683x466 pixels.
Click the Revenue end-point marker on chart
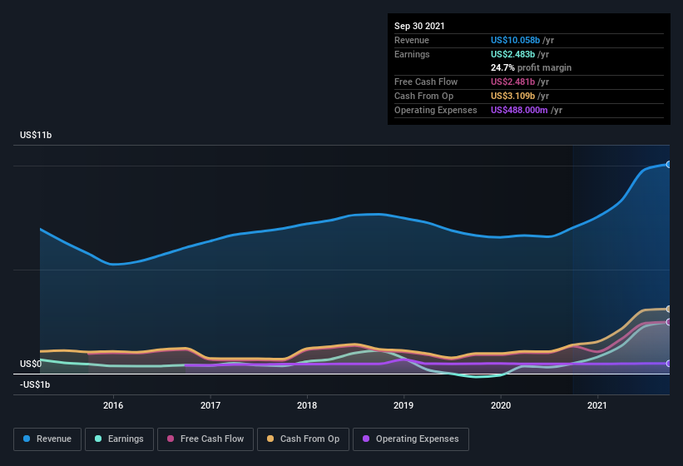668,165
